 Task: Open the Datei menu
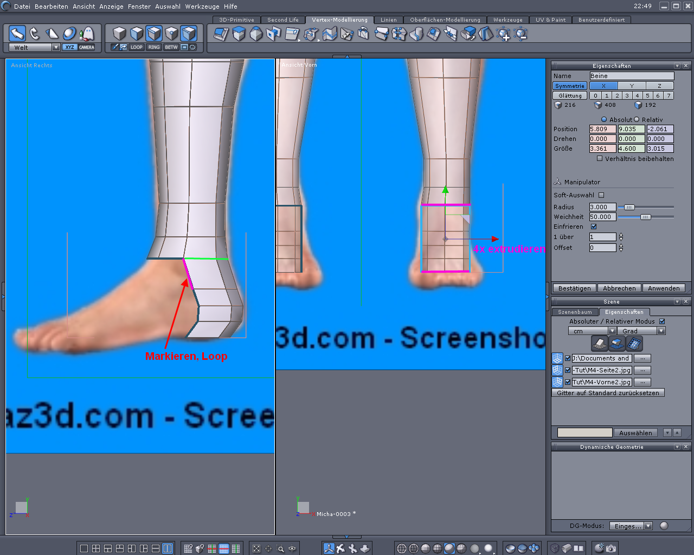coord(22,7)
